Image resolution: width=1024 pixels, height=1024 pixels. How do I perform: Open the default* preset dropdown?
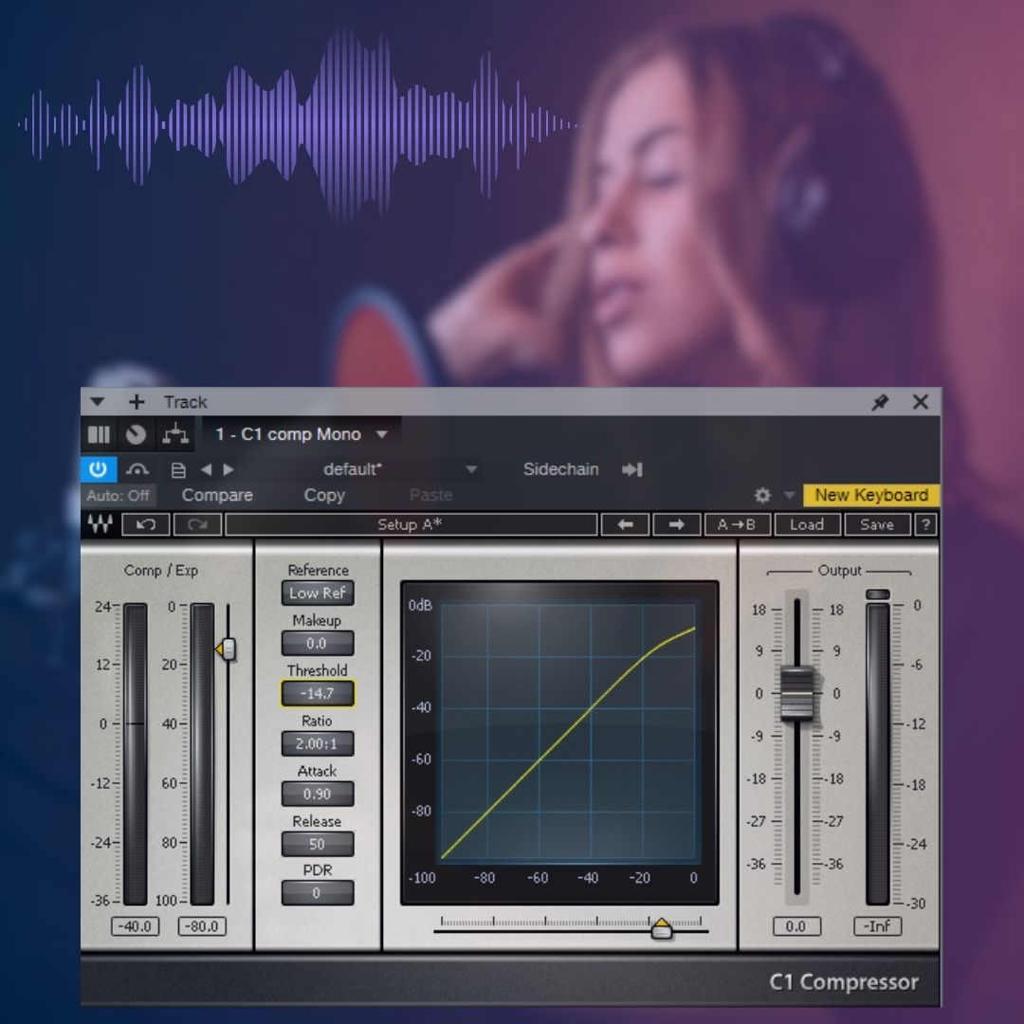[x=362, y=469]
